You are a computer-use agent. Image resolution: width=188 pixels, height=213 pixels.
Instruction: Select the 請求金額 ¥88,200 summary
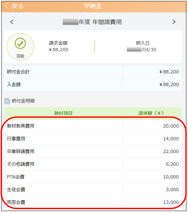pyautogui.click(x=59, y=46)
